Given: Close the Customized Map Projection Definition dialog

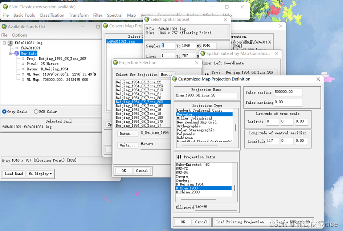Looking at the screenshot, I should [318, 79].
